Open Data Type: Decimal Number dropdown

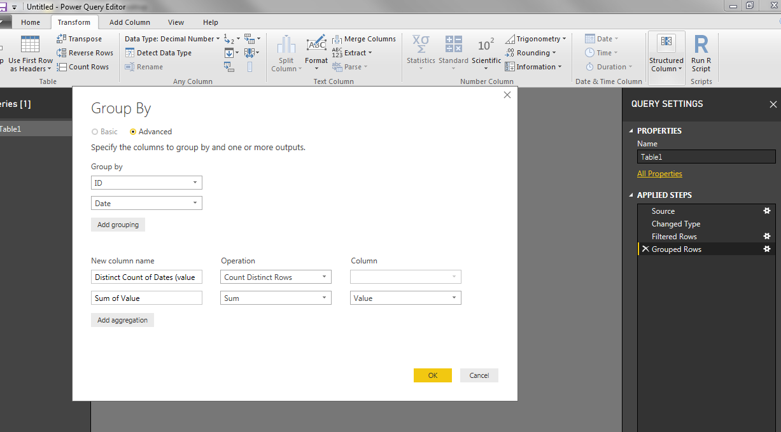click(x=172, y=39)
